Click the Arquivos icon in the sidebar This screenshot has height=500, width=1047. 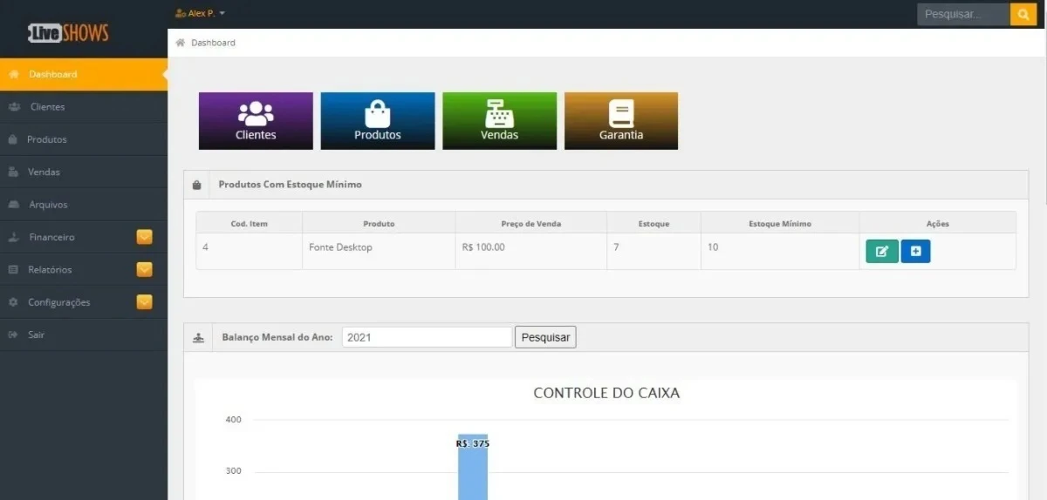click(13, 205)
